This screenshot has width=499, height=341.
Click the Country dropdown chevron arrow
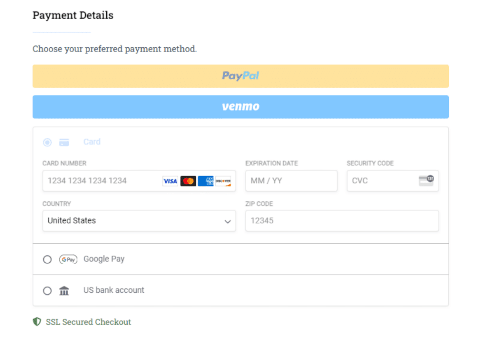click(228, 221)
